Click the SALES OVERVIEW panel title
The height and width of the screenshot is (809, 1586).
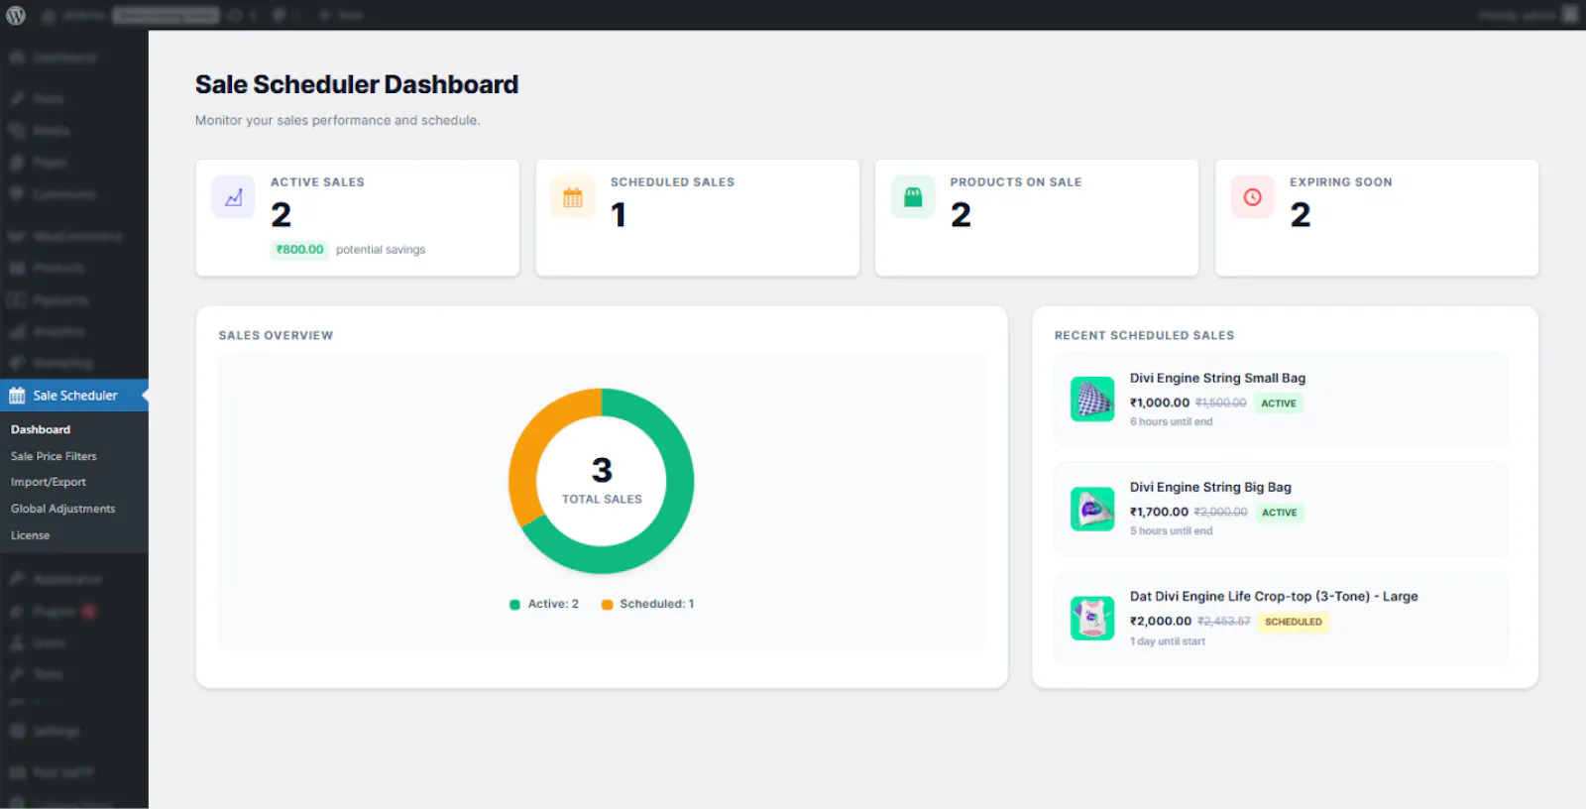click(276, 335)
